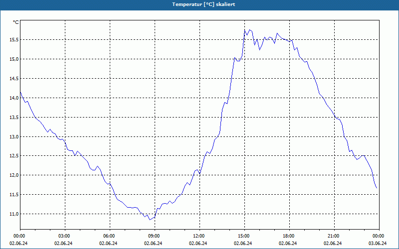Click the 14,5 temperature axis label

(x=14, y=79)
